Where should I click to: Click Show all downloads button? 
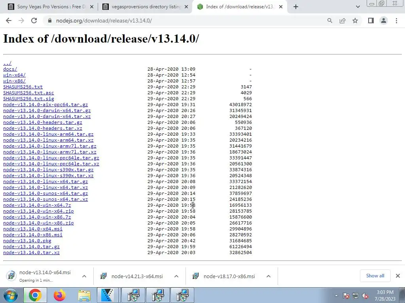(375, 276)
